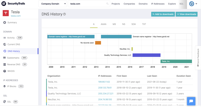The height and width of the screenshot is (107, 201).
Task: Click the search magnifier icon
Action: [107, 4]
